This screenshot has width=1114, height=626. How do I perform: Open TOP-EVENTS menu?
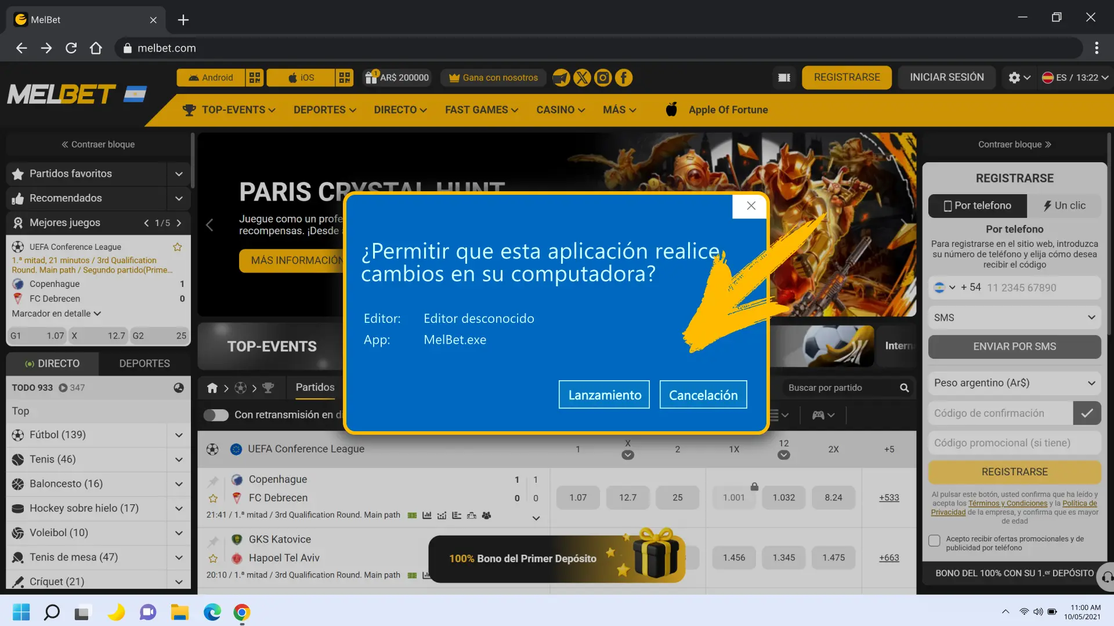229,110
